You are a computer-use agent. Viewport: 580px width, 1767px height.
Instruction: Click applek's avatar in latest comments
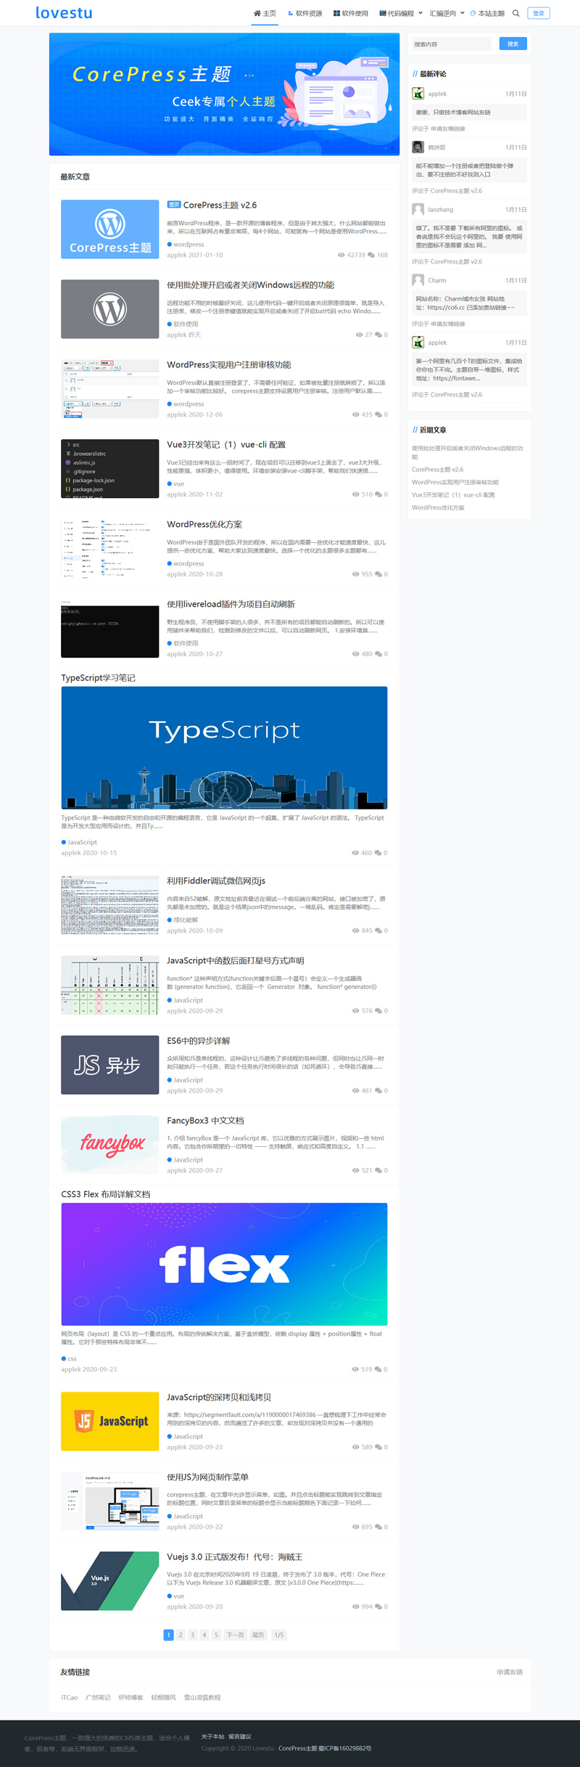click(418, 94)
